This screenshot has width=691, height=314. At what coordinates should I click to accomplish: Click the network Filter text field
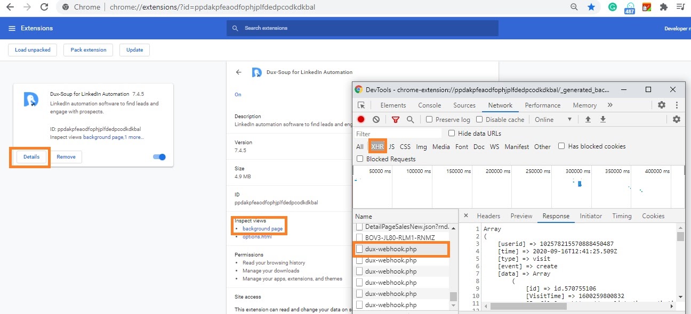[x=398, y=134]
